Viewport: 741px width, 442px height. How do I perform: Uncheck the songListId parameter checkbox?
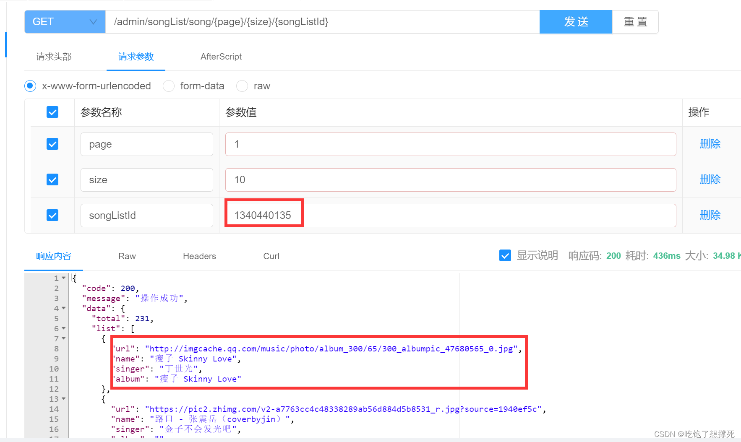pos(52,215)
